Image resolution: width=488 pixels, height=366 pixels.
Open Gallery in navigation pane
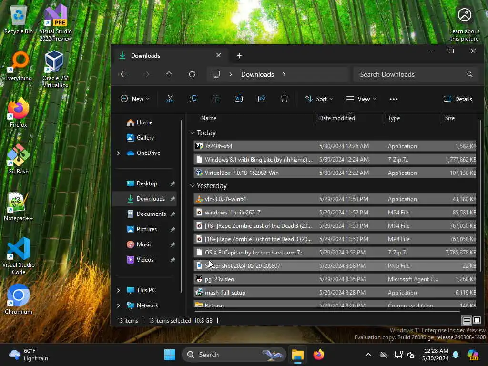pos(145,138)
